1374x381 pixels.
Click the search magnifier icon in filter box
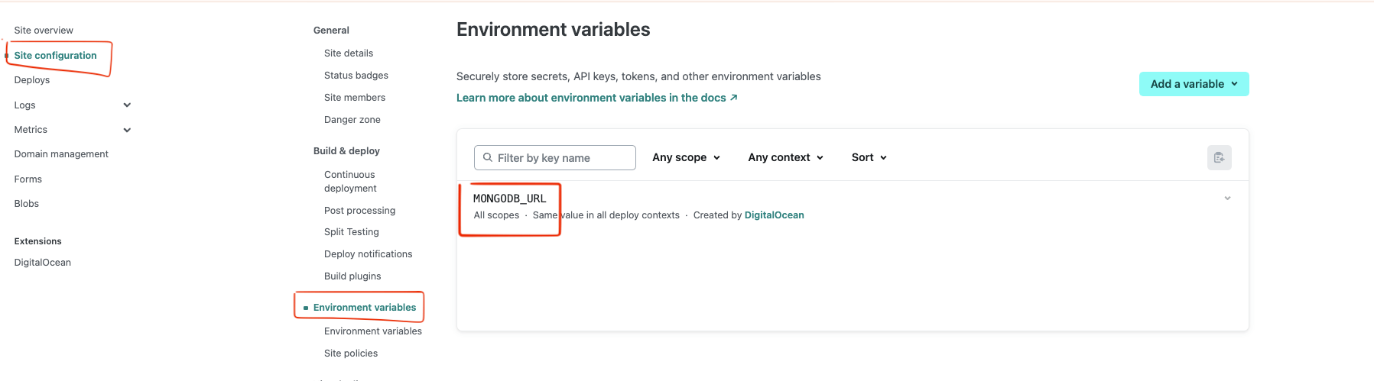point(487,157)
